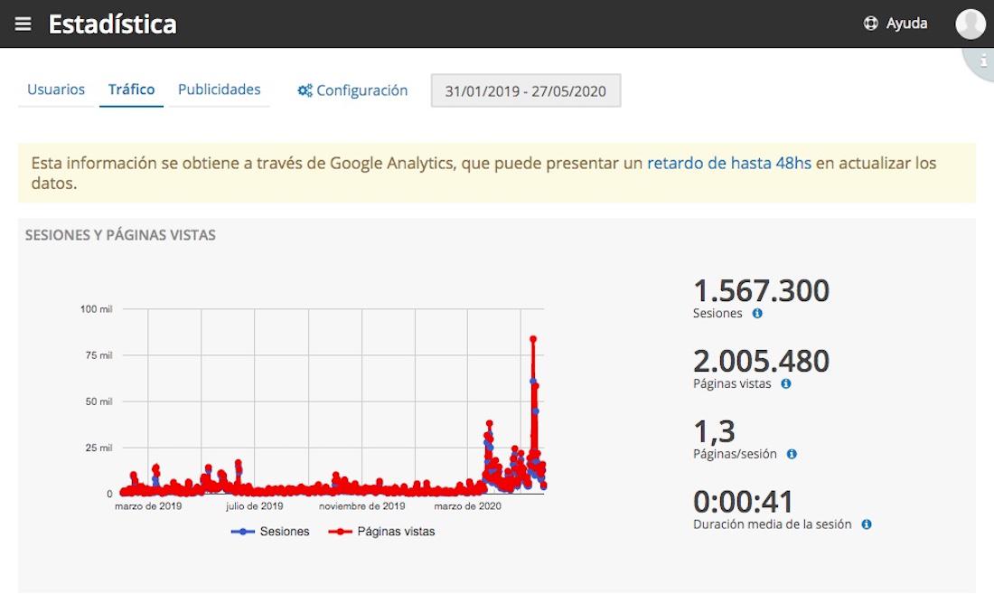Open the hamburger navigation menu
Screen dimensions: 994x604
pos(23,24)
